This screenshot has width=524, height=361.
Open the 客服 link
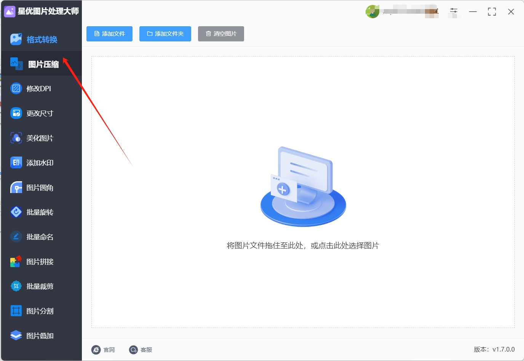point(146,350)
